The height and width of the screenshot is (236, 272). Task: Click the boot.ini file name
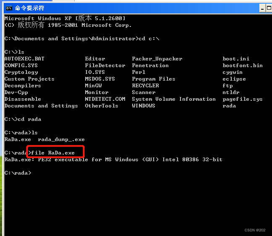coord(236,59)
